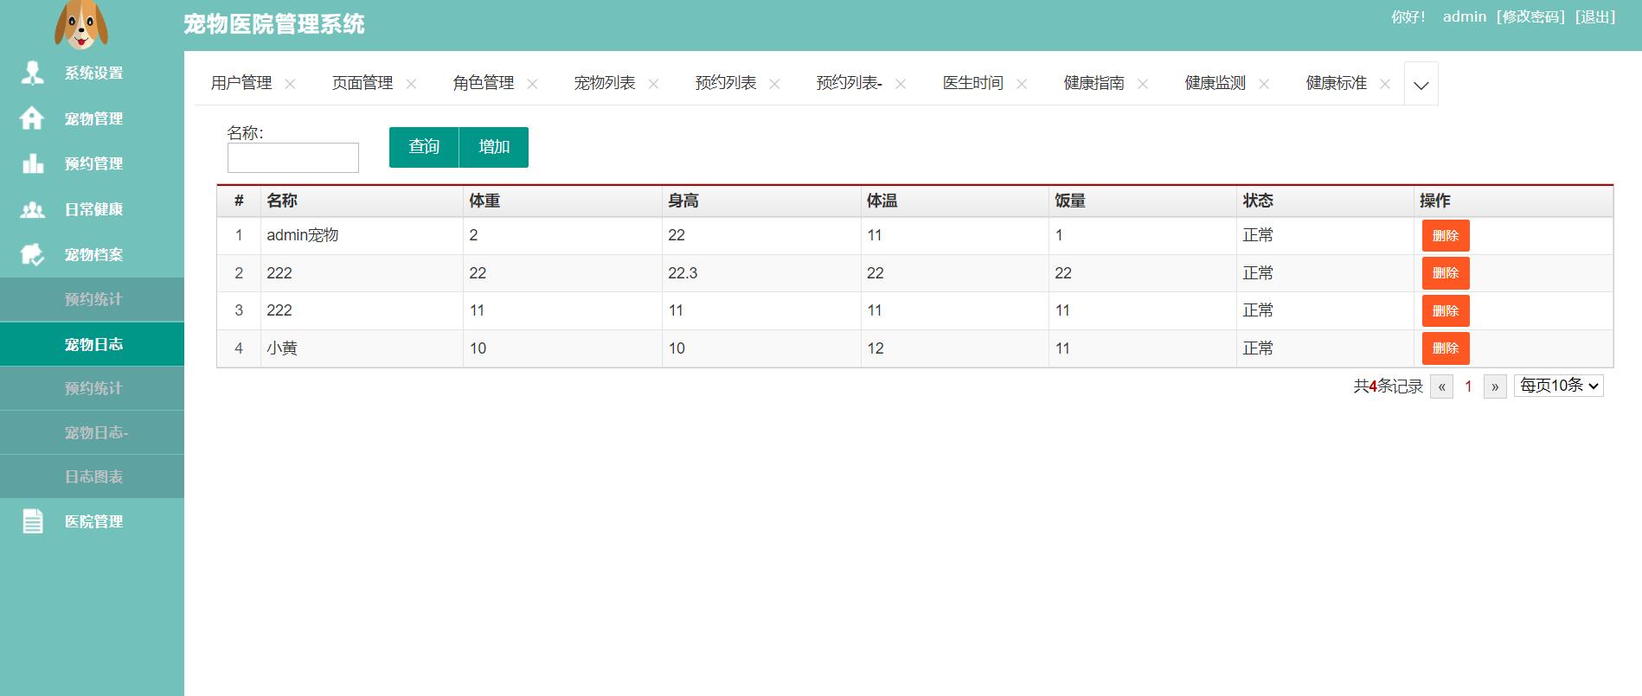Switch to the 健康监测 tab

[1215, 83]
